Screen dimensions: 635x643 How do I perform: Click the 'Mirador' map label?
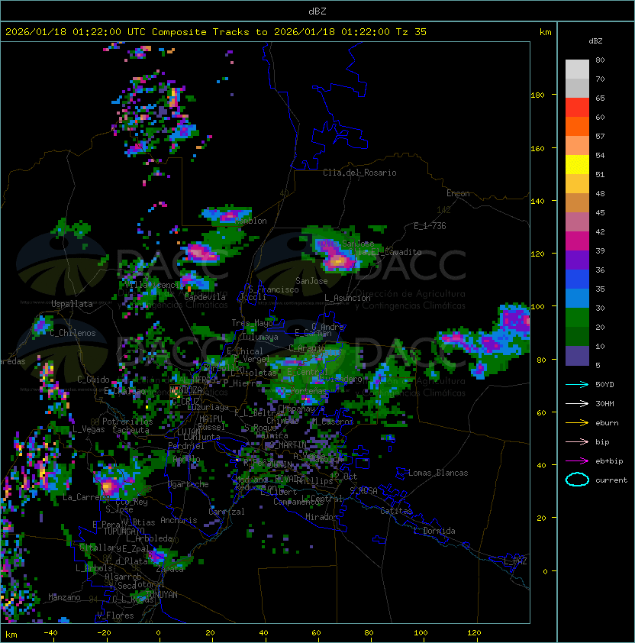(322, 517)
